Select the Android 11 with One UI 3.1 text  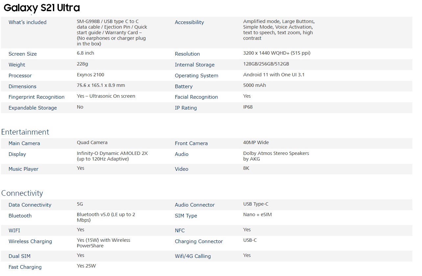[x=274, y=75]
